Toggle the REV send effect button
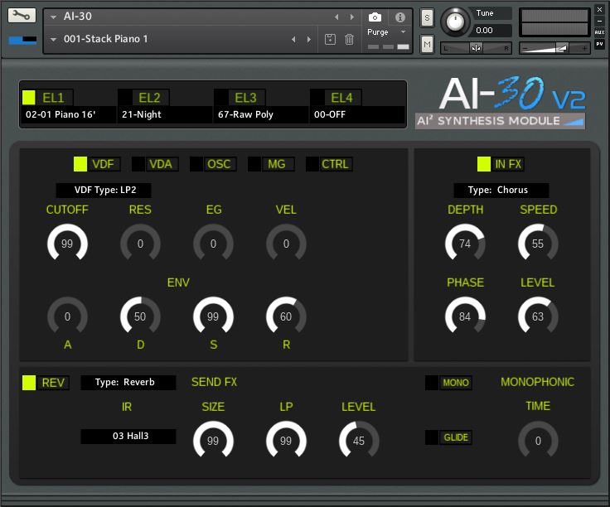 [x=46, y=383]
